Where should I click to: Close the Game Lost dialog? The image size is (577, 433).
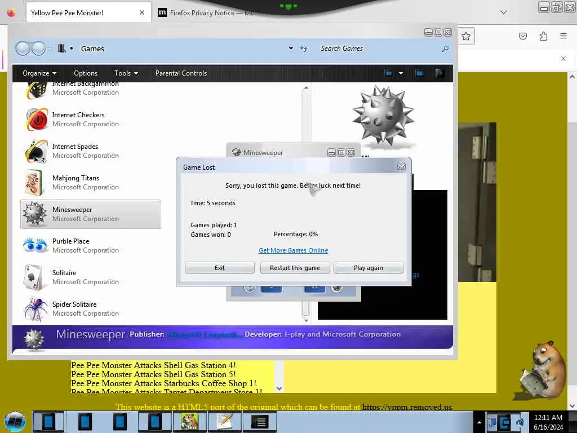pyautogui.click(x=401, y=167)
